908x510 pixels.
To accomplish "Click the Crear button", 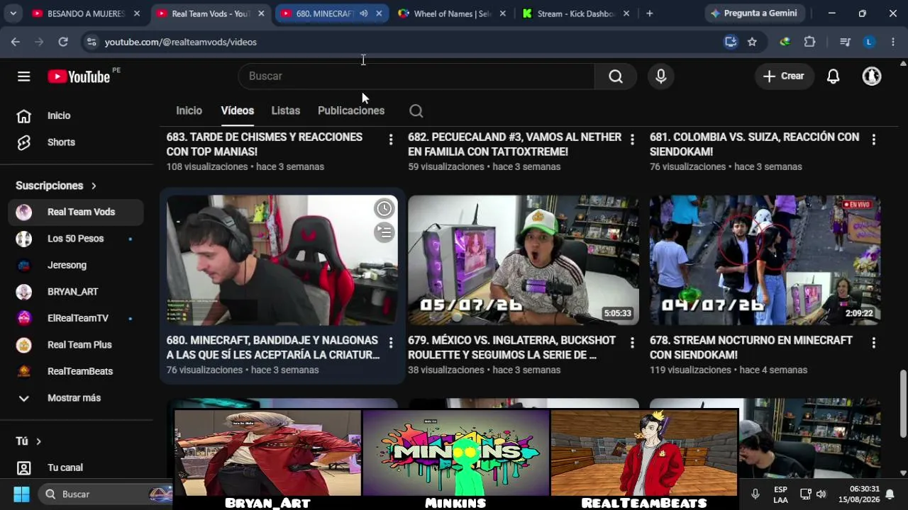I will [x=783, y=76].
